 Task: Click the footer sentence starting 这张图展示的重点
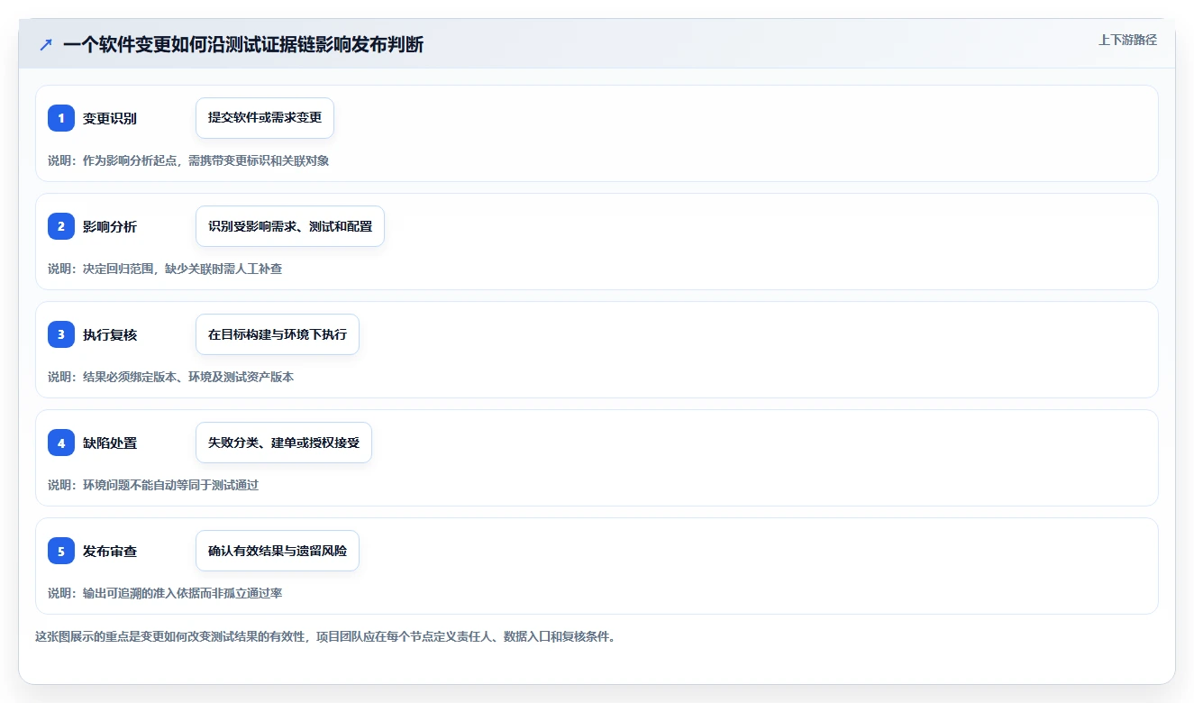325,636
